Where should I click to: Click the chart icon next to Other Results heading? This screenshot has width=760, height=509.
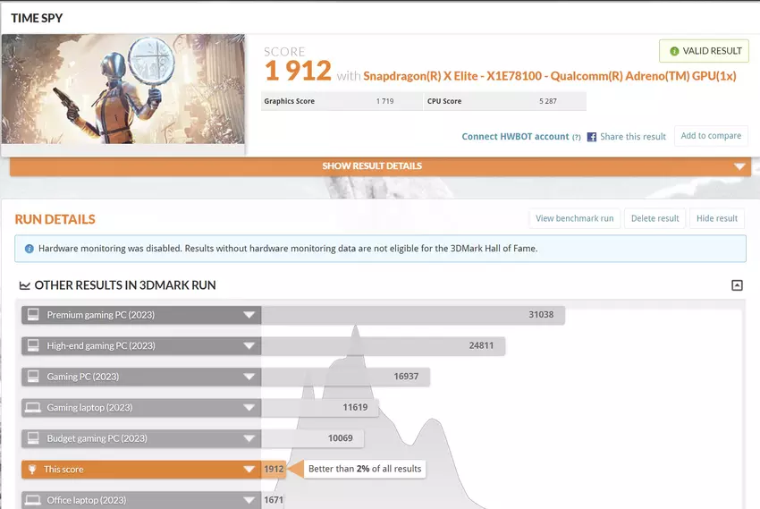(x=24, y=285)
